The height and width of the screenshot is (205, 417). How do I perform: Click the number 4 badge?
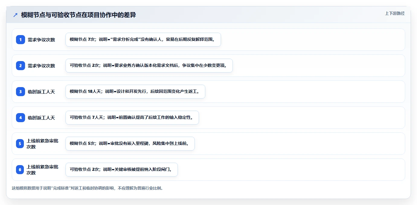[21, 118]
